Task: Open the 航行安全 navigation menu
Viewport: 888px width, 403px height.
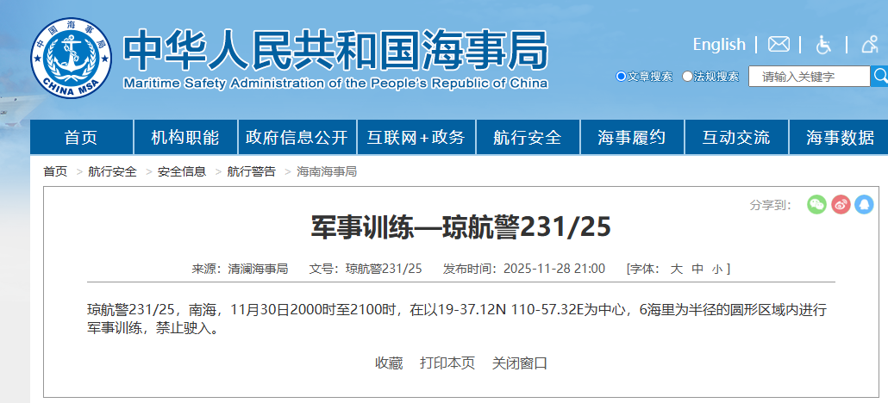Action: (x=527, y=138)
